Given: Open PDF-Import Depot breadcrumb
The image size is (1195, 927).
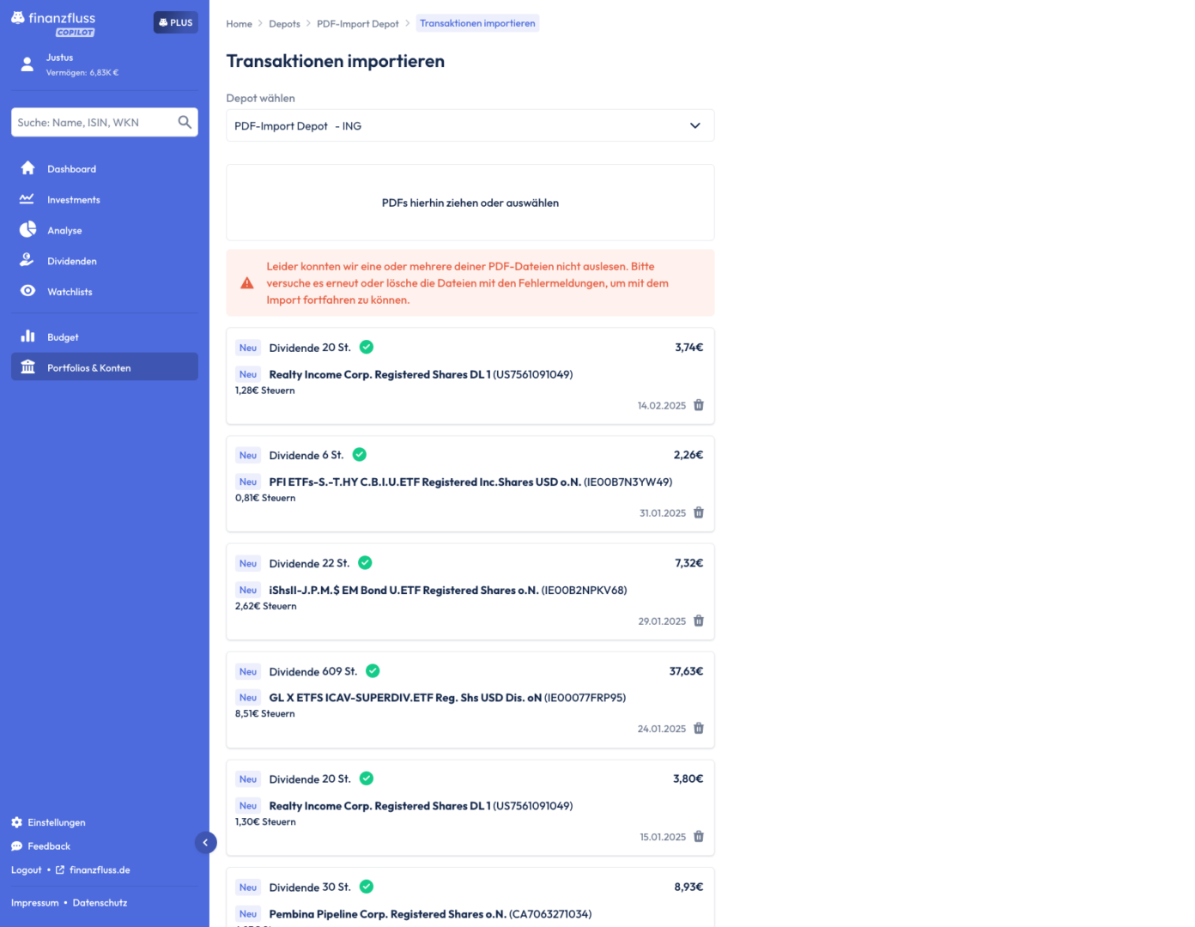Looking at the screenshot, I should [357, 24].
